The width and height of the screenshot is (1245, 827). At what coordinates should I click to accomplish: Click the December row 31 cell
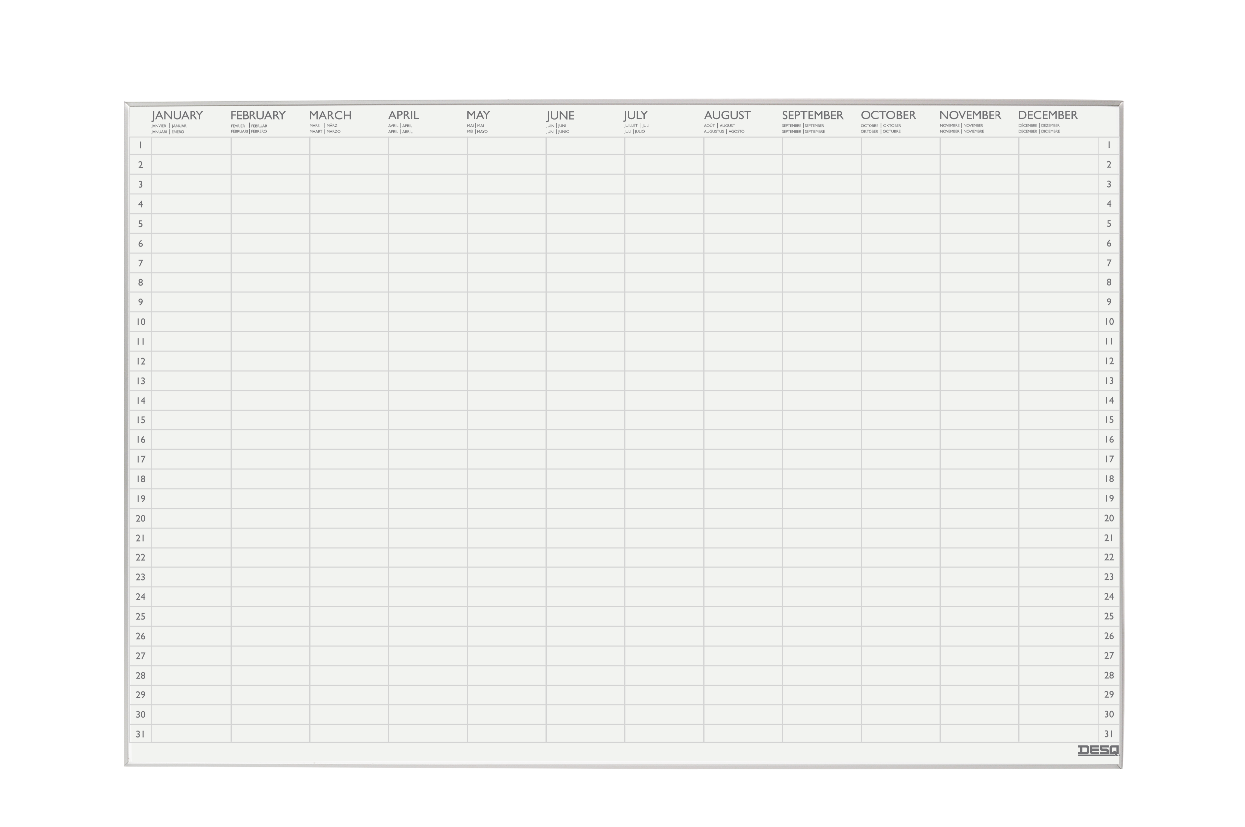(1058, 734)
